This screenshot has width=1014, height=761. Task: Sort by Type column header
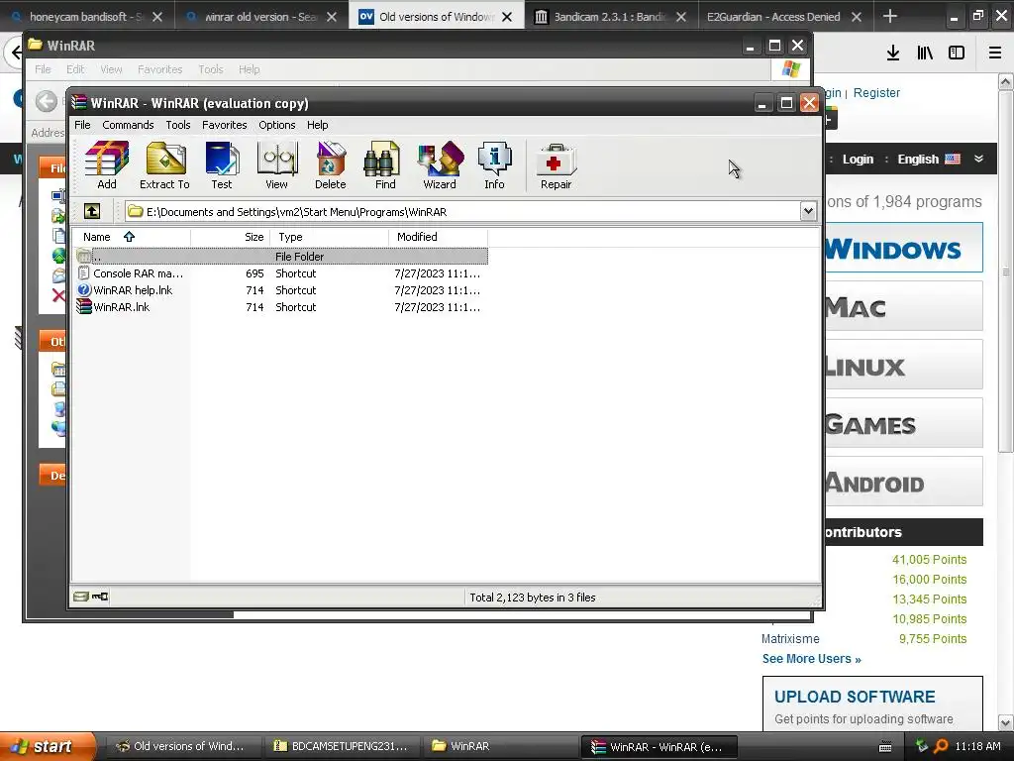point(329,237)
